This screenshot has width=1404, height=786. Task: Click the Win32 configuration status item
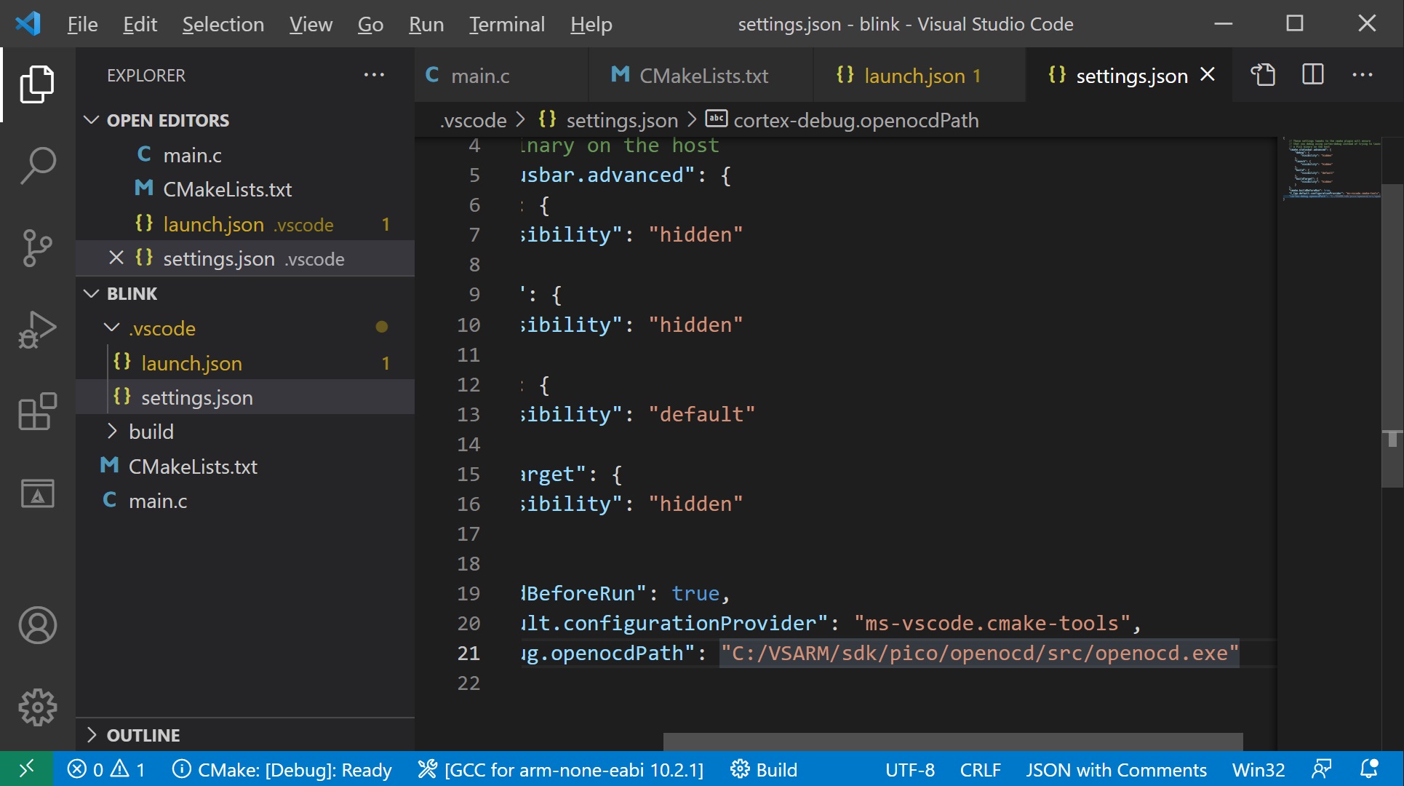click(1258, 769)
